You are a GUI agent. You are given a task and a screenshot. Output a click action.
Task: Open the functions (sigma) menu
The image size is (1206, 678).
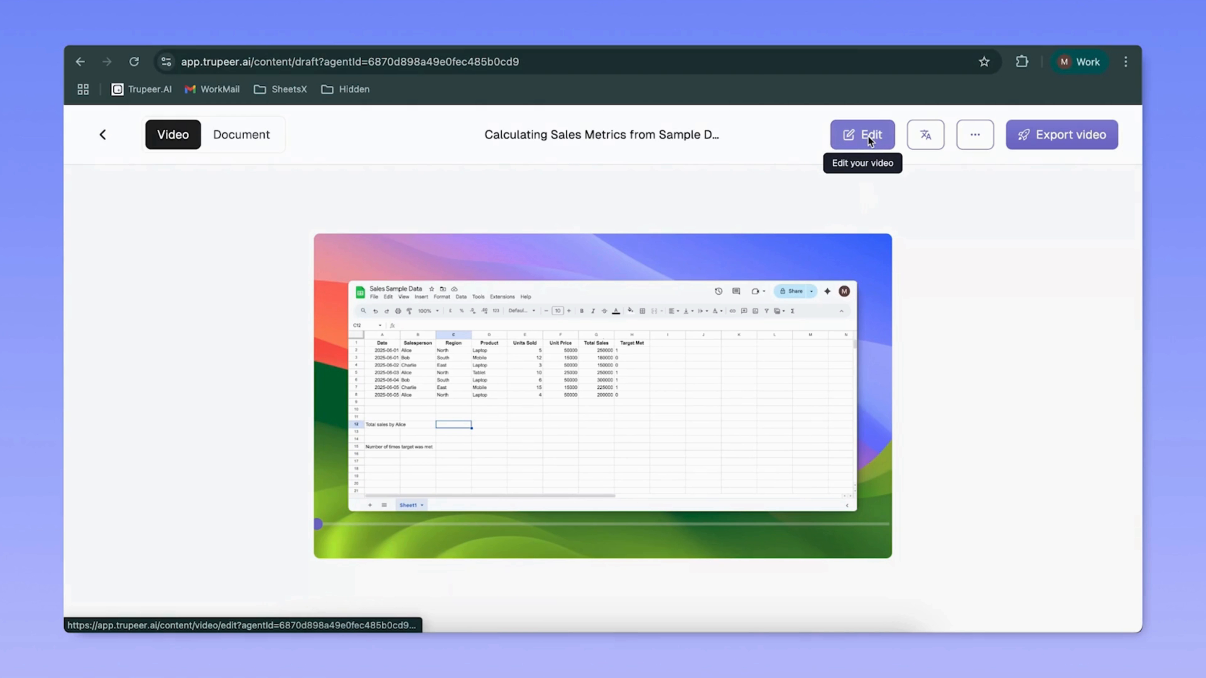point(793,311)
